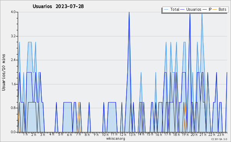
Task: Click the '5 h' x-axis label
Action: point(60,134)
